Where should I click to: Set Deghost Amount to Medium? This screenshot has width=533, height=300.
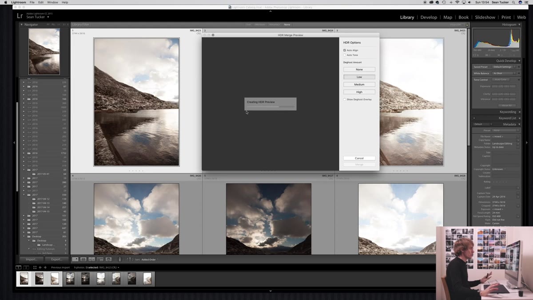pos(359,84)
